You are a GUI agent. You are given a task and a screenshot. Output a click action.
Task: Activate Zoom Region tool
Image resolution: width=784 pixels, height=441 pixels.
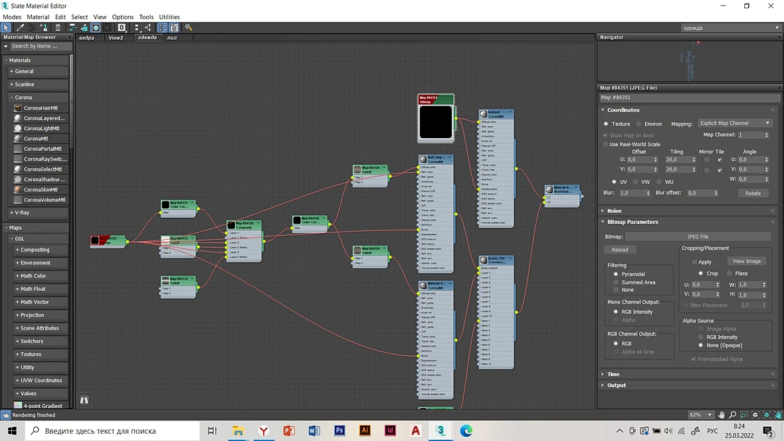point(744,415)
